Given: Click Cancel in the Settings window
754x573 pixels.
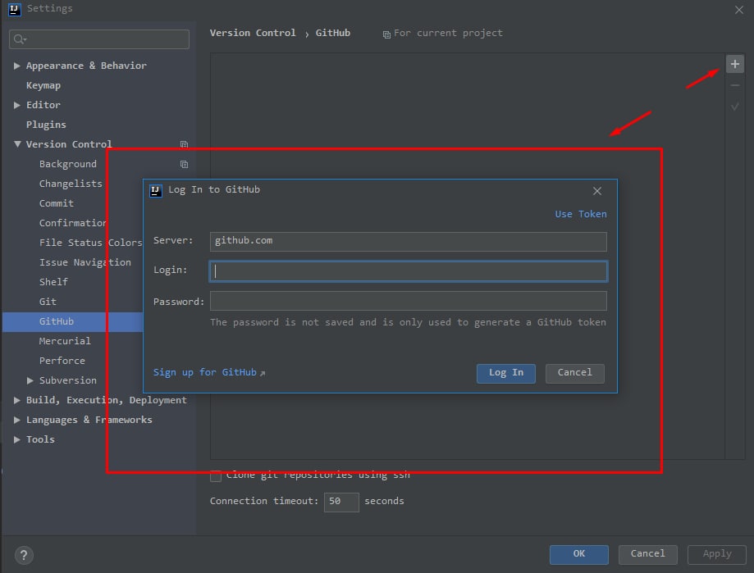Looking at the screenshot, I should 647,554.
